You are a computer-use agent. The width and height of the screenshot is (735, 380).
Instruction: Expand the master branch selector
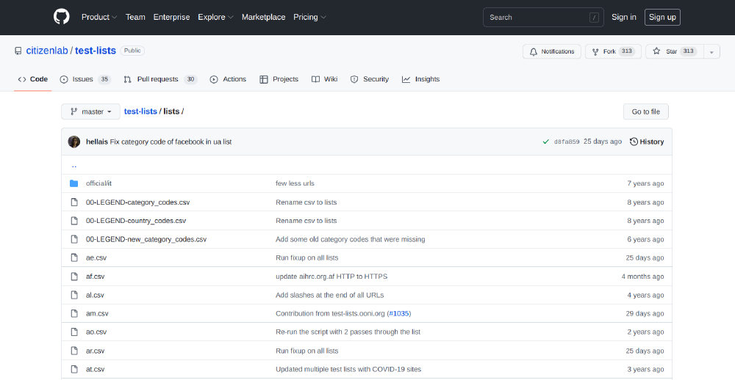(x=91, y=112)
